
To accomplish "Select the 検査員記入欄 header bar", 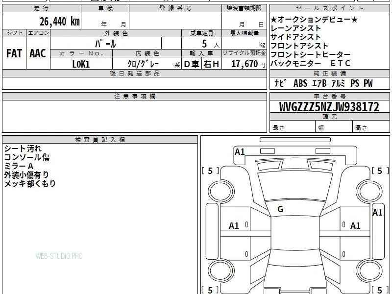I will [x=100, y=140].
